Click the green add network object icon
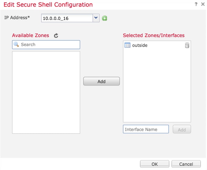The width and height of the screenshot is (207, 170). pyautogui.click(x=104, y=18)
